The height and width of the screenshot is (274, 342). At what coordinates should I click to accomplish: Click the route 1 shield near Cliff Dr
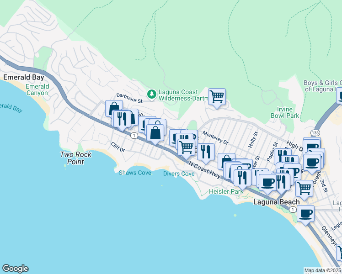click(x=134, y=136)
